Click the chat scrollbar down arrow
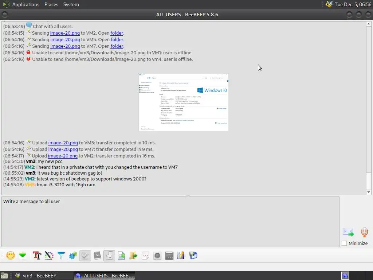 pos(369,192)
